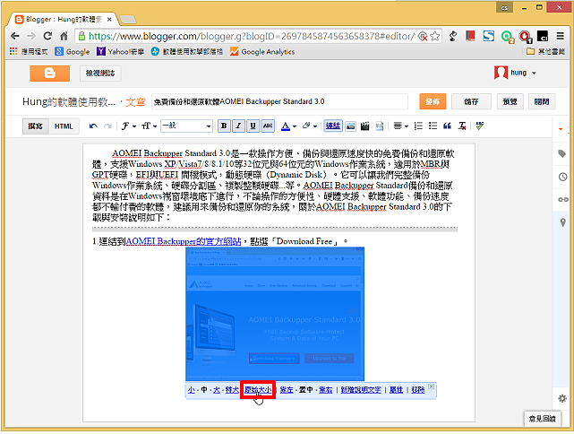Click the 預覽 preview button
This screenshot has height=434, width=574.
(x=510, y=102)
